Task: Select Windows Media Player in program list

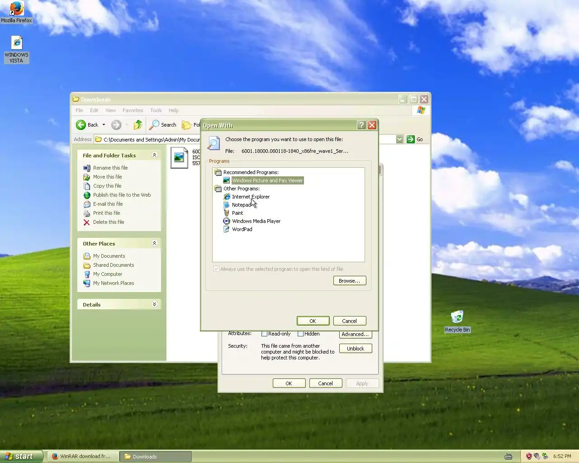Action: [256, 221]
